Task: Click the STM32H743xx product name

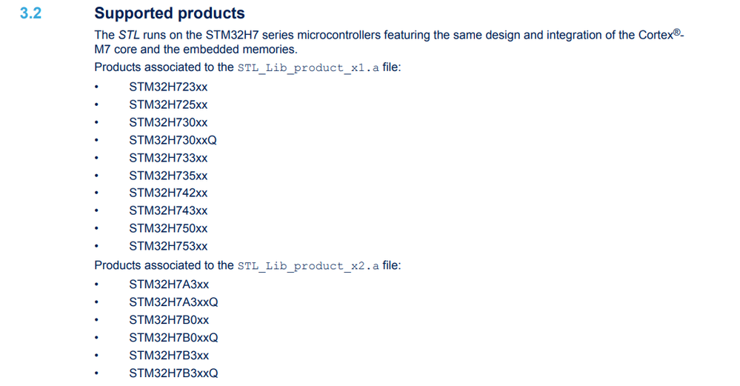Action: click(168, 210)
